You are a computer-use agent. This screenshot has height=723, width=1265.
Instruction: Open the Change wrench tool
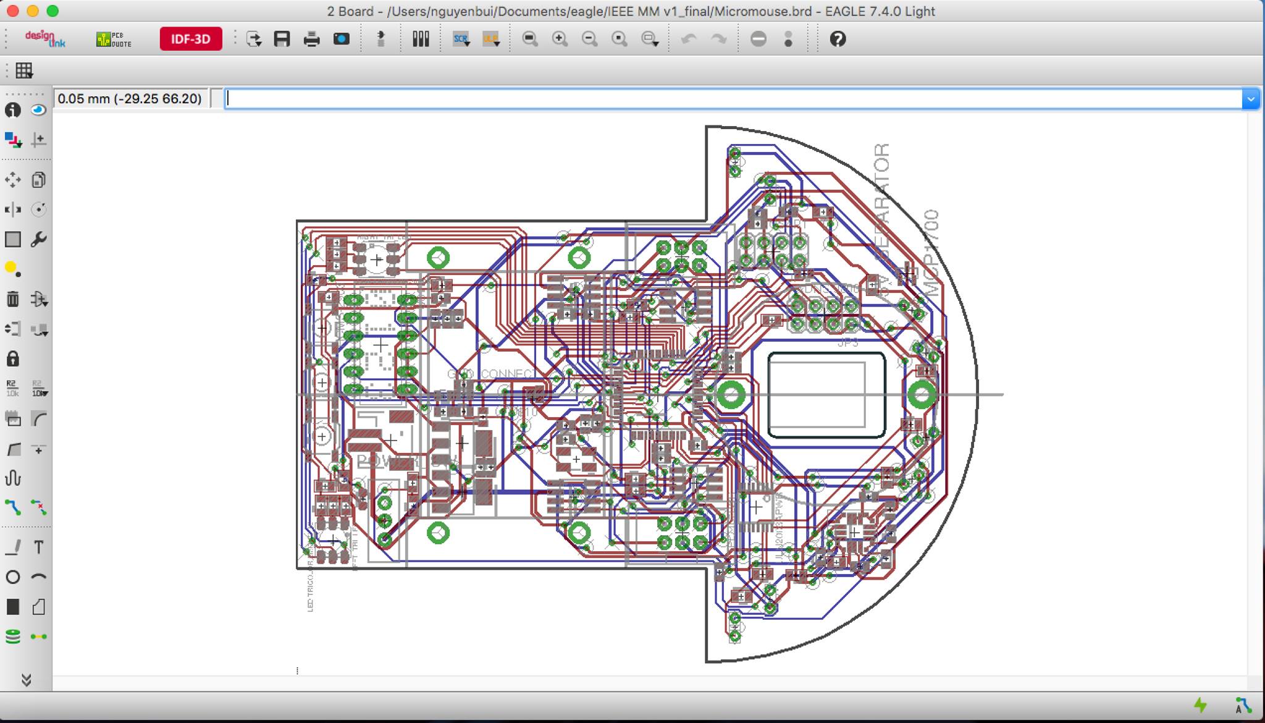38,239
